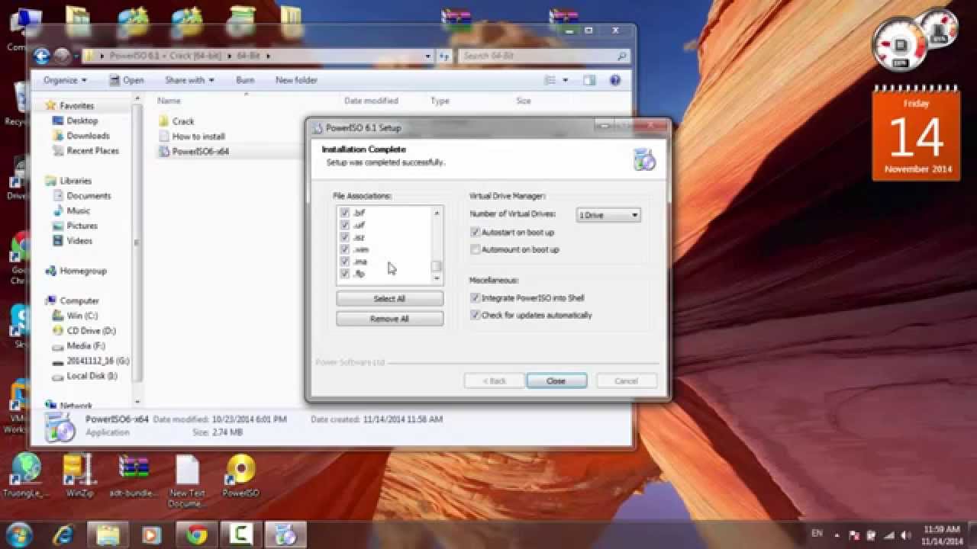Click Burn in Explorer toolbar

click(x=245, y=80)
